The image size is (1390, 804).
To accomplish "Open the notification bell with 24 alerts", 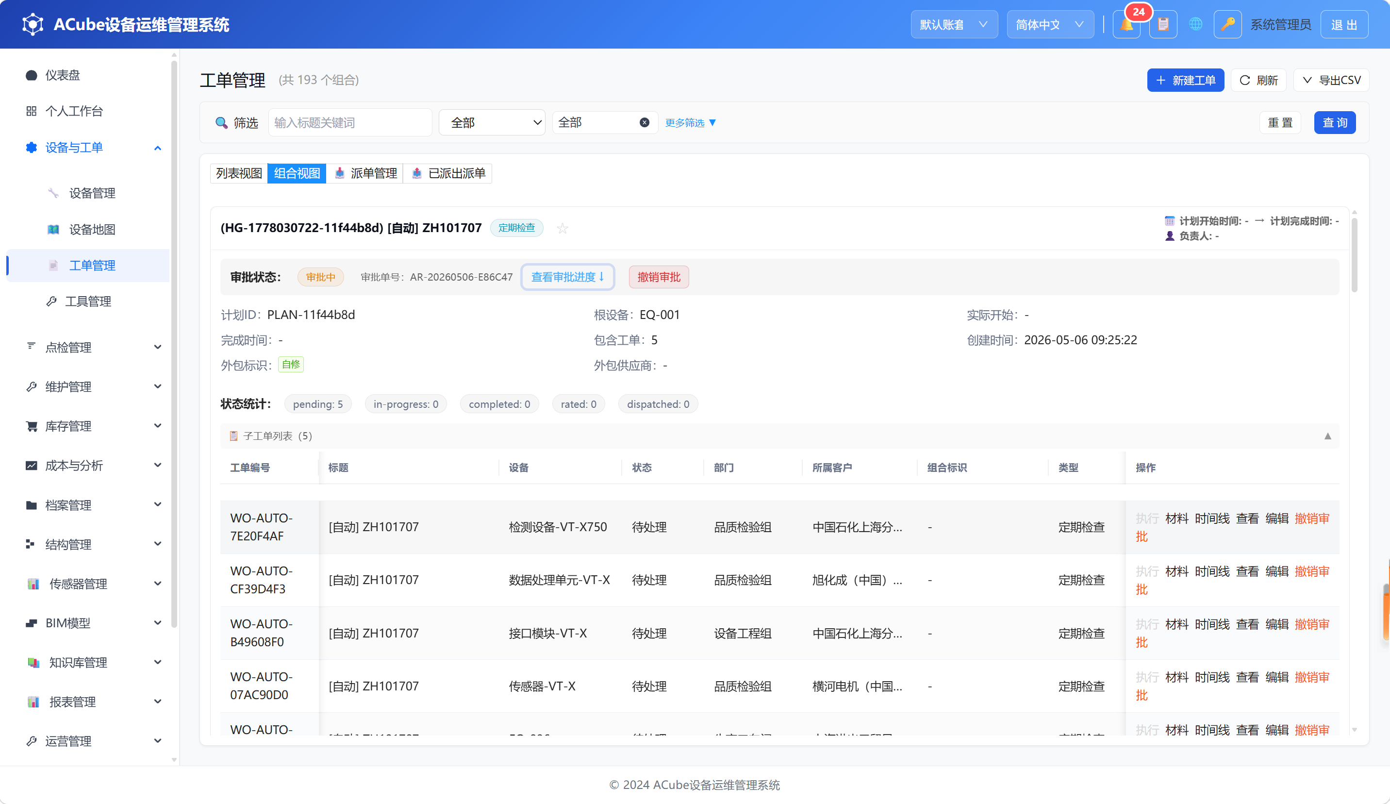I will [x=1126, y=25].
